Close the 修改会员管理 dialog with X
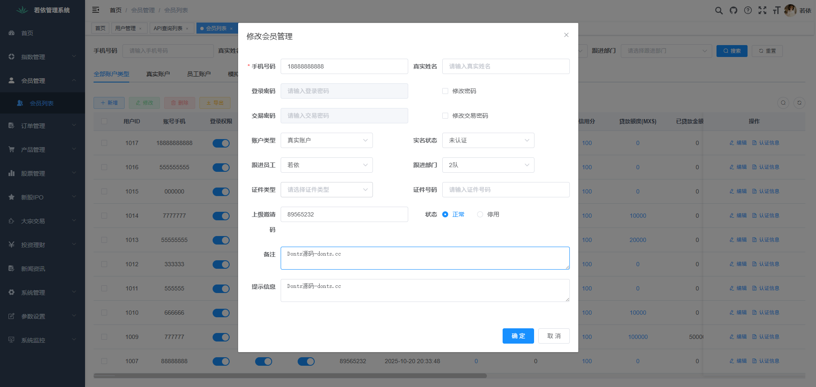This screenshot has height=387, width=816. (x=566, y=35)
